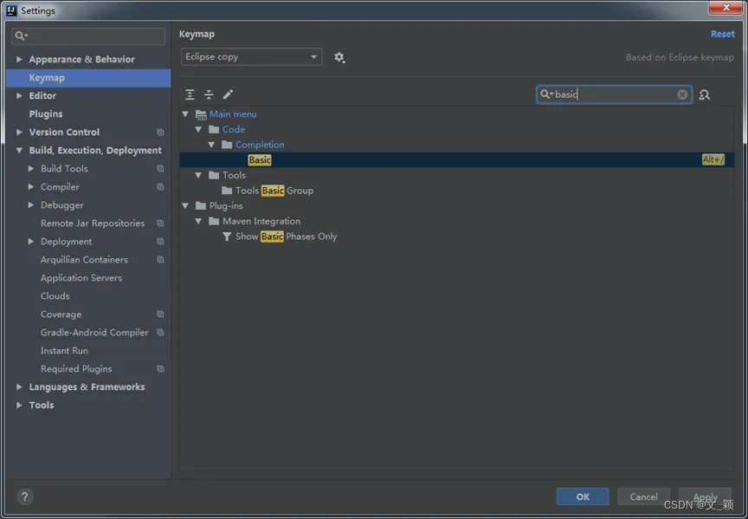The height and width of the screenshot is (519, 748).
Task: Open the keymap gear options
Action: (x=339, y=57)
